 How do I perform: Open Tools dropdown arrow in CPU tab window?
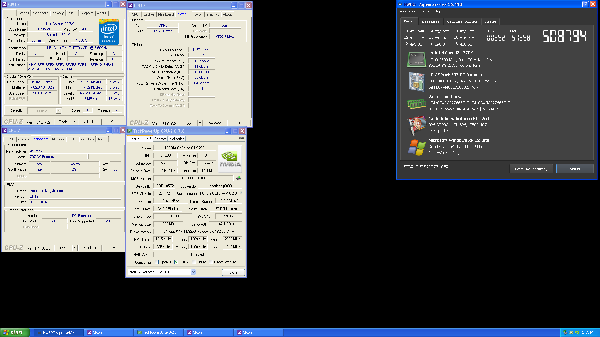point(74,122)
